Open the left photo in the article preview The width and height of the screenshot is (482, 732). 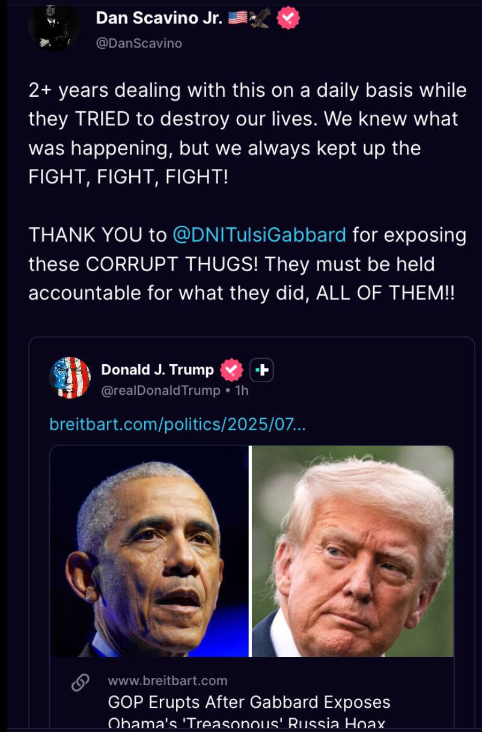pos(149,551)
